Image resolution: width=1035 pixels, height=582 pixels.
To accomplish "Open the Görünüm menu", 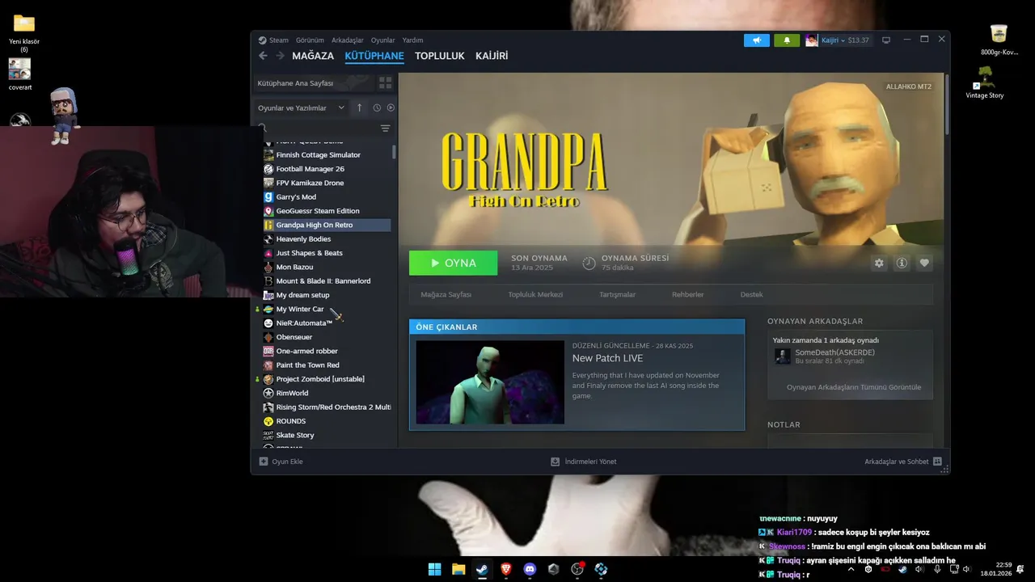I will pyautogui.click(x=310, y=40).
